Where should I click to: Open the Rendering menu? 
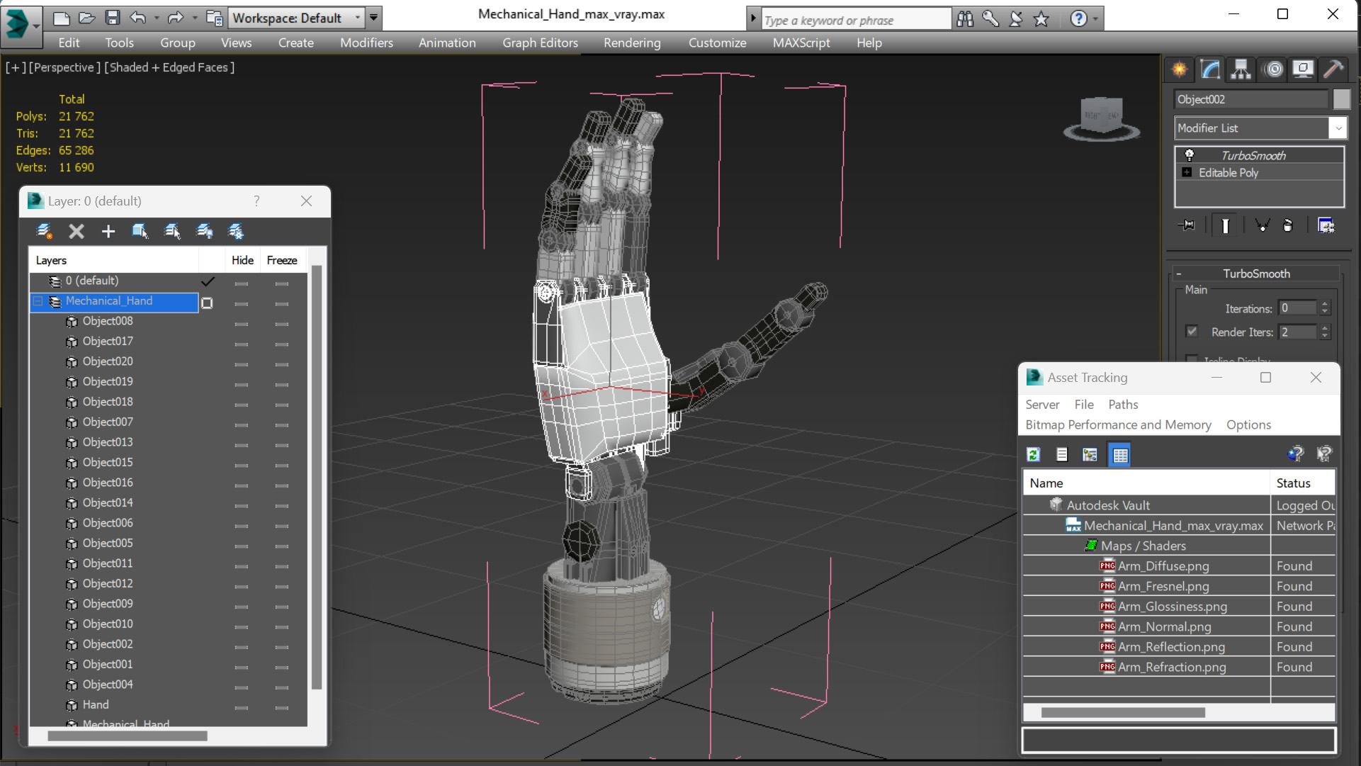click(631, 43)
